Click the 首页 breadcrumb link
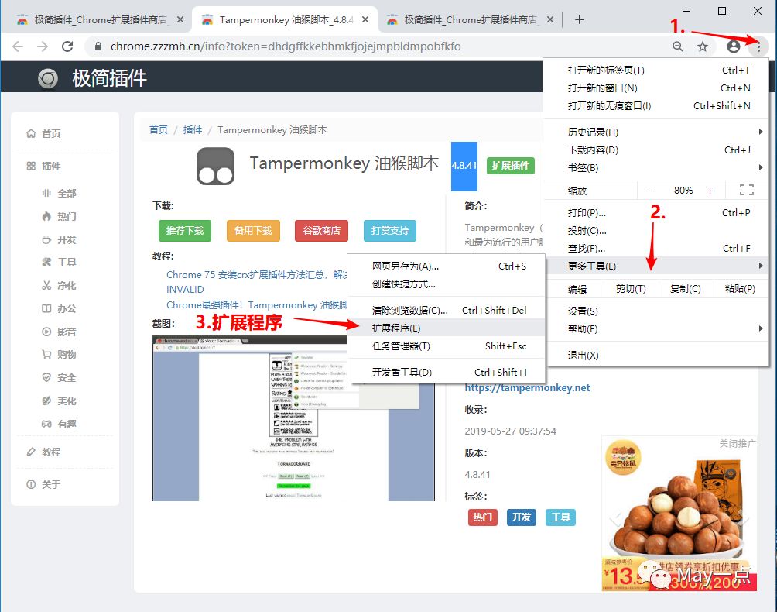Viewport: 777px width, 612px height. coord(159,130)
